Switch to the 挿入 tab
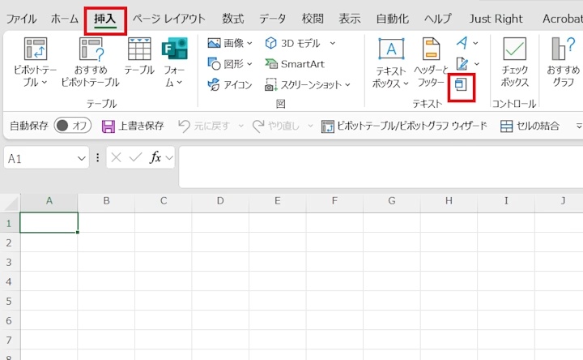Image resolution: width=583 pixels, height=360 pixels. [x=105, y=19]
